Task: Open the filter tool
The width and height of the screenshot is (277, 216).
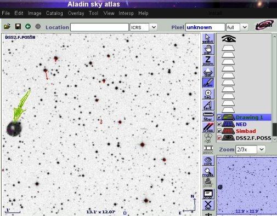Action: [x=208, y=116]
